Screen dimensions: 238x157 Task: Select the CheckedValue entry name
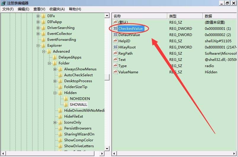click(131, 28)
